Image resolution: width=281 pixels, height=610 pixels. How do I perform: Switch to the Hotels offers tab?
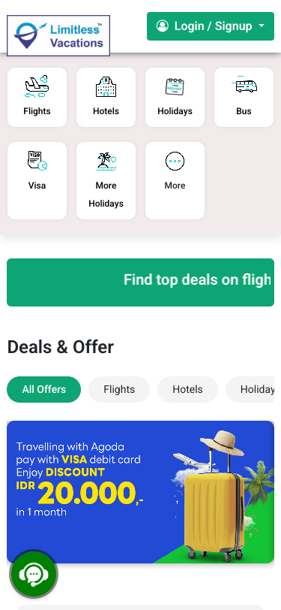coord(187,389)
